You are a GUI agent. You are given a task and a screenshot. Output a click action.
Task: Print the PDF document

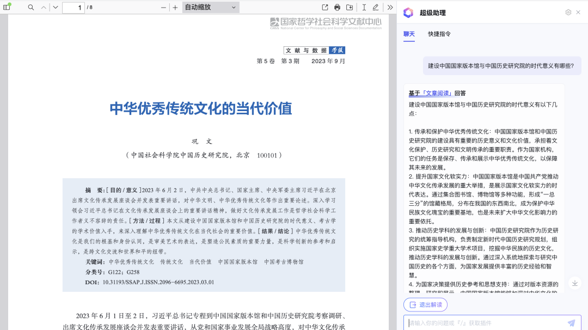[x=337, y=7]
